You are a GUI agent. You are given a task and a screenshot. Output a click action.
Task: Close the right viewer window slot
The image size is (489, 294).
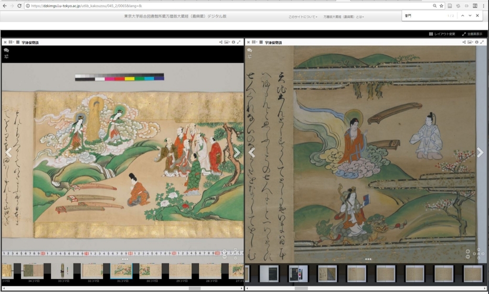point(248,42)
